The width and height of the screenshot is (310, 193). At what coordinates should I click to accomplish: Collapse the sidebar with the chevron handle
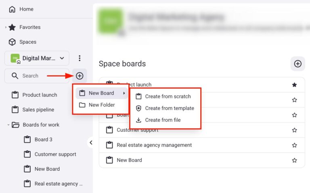[x=91, y=143]
